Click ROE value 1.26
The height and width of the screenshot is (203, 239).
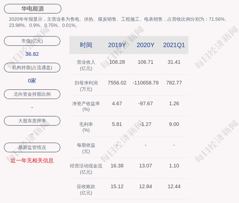(174, 103)
